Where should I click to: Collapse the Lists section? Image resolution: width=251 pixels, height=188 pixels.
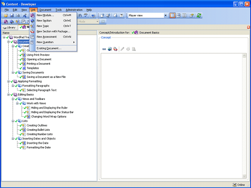(13, 121)
